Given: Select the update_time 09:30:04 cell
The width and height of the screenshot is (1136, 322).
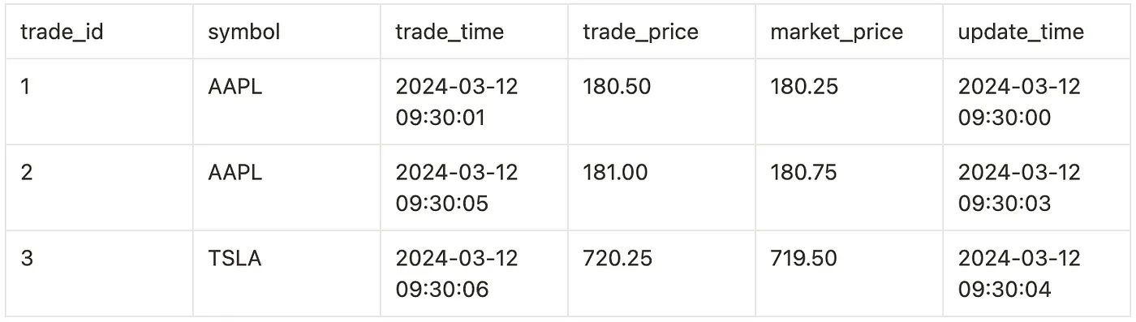Looking at the screenshot, I should point(1036,273).
